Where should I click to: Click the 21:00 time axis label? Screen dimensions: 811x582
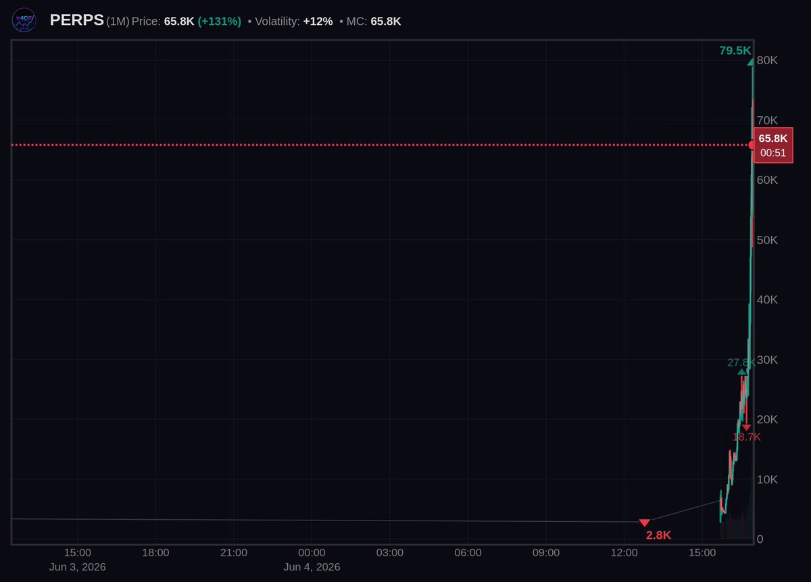click(x=234, y=553)
